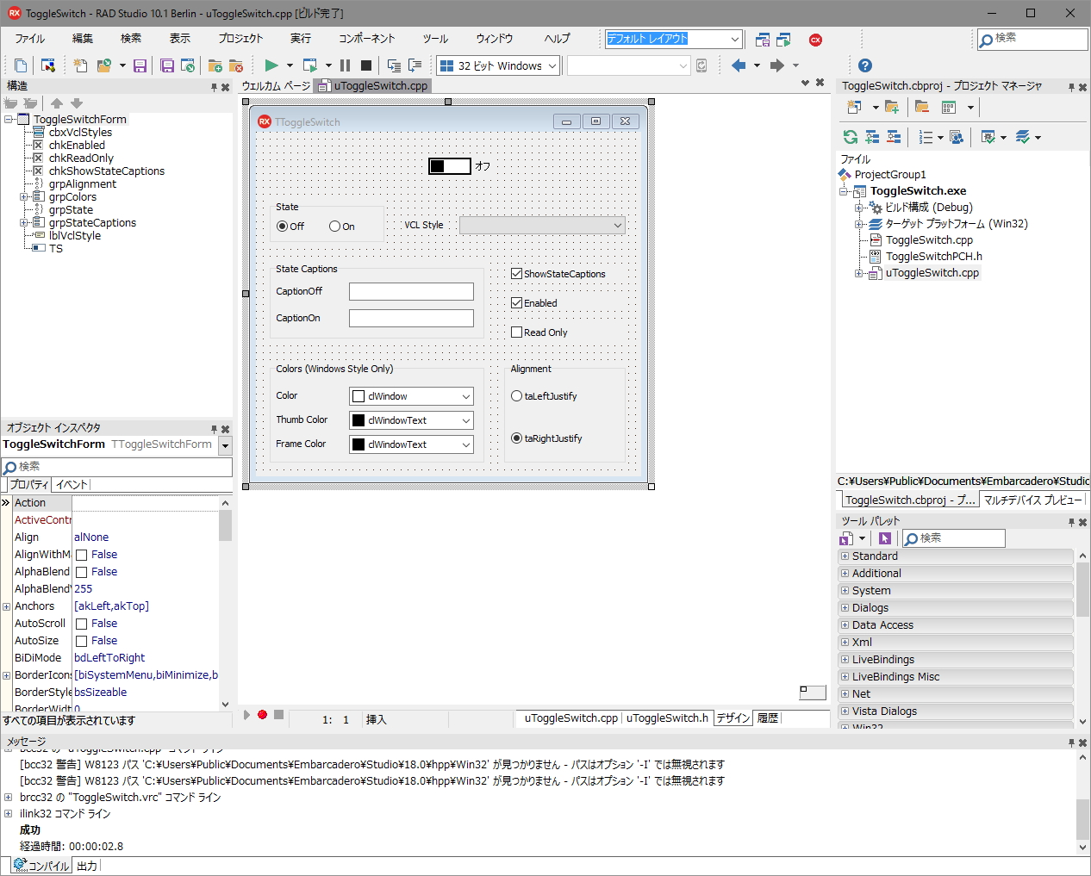The image size is (1091, 876).
Task: Open the VCL Style combo box
Action: [x=541, y=226]
